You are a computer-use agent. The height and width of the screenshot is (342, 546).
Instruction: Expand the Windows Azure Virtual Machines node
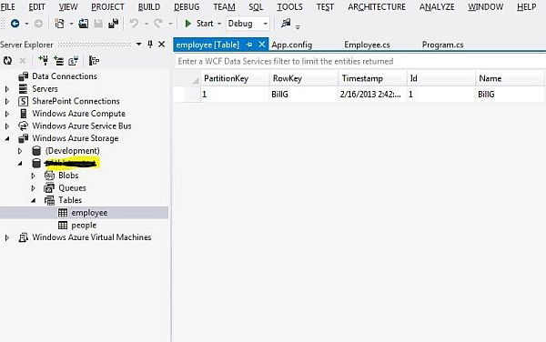pyautogui.click(x=7, y=237)
